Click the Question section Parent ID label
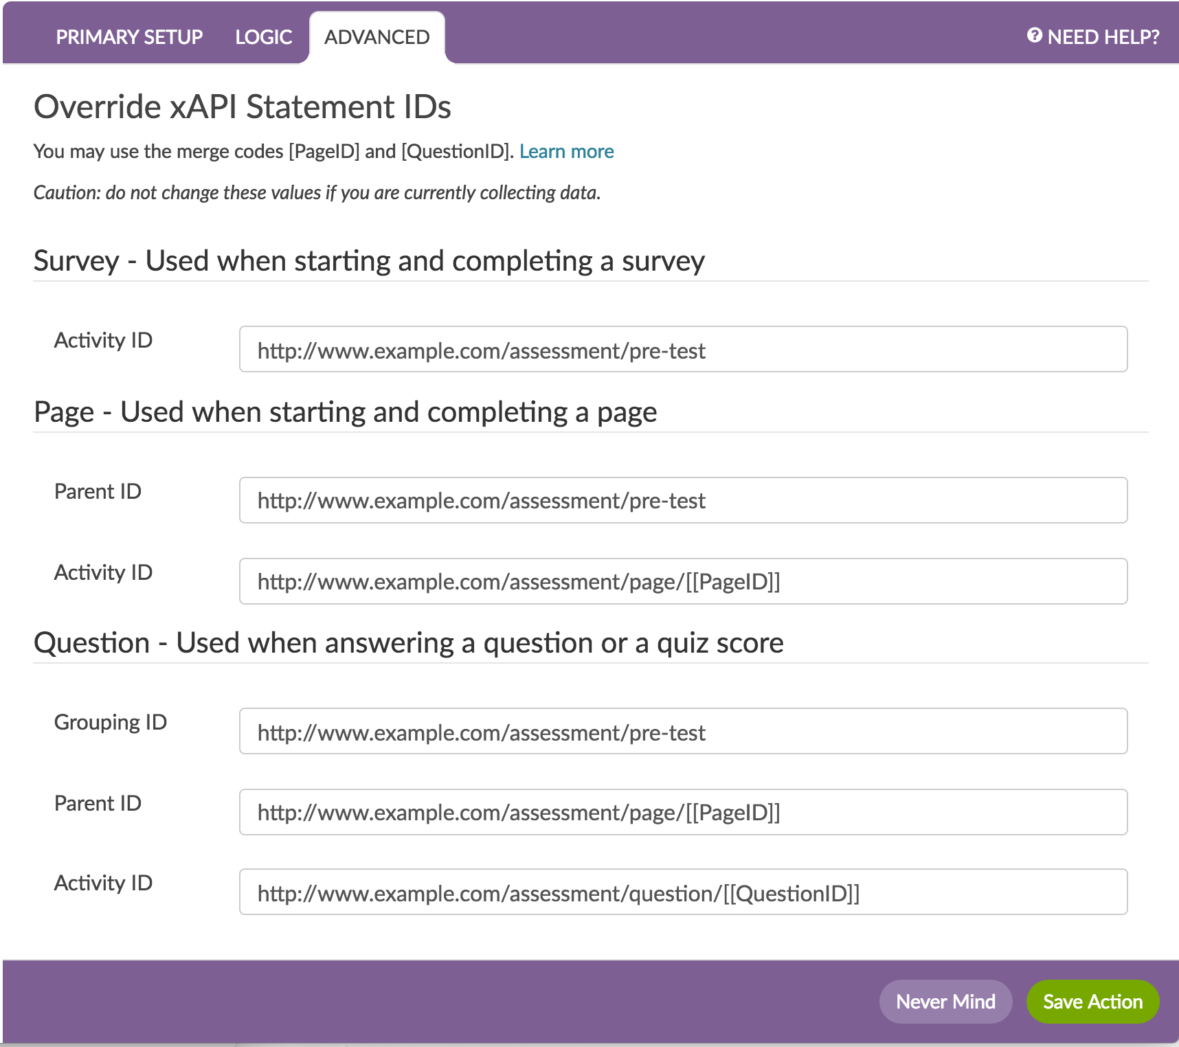Screen dimensions: 1179x1047 [x=98, y=803]
